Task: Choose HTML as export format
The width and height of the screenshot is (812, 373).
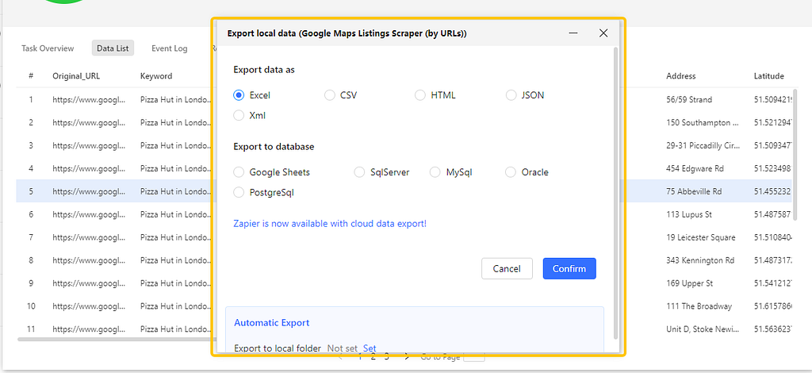Action: tap(420, 95)
